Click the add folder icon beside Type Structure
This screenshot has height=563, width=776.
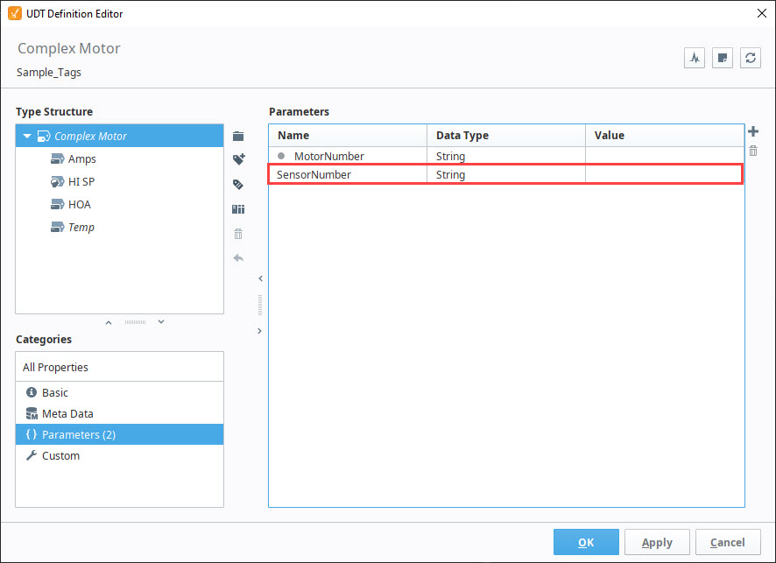tap(238, 136)
